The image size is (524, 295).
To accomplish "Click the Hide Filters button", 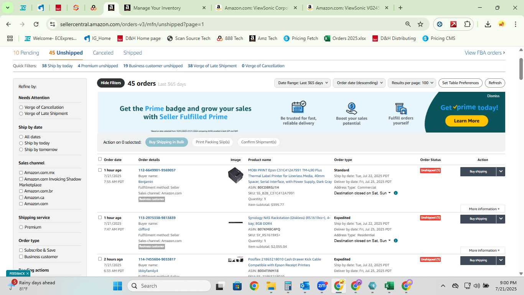I will (111, 83).
